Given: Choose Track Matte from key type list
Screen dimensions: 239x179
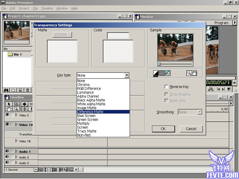Looking at the screenshot, I should (x=103, y=131).
